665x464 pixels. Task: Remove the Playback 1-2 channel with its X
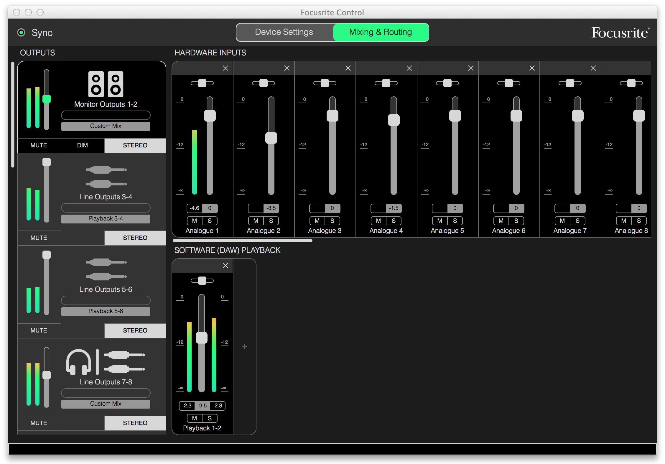225,266
